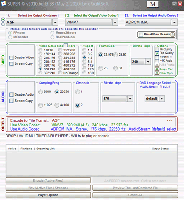
Task: Minimize the SUPER window
Action: 174,4
